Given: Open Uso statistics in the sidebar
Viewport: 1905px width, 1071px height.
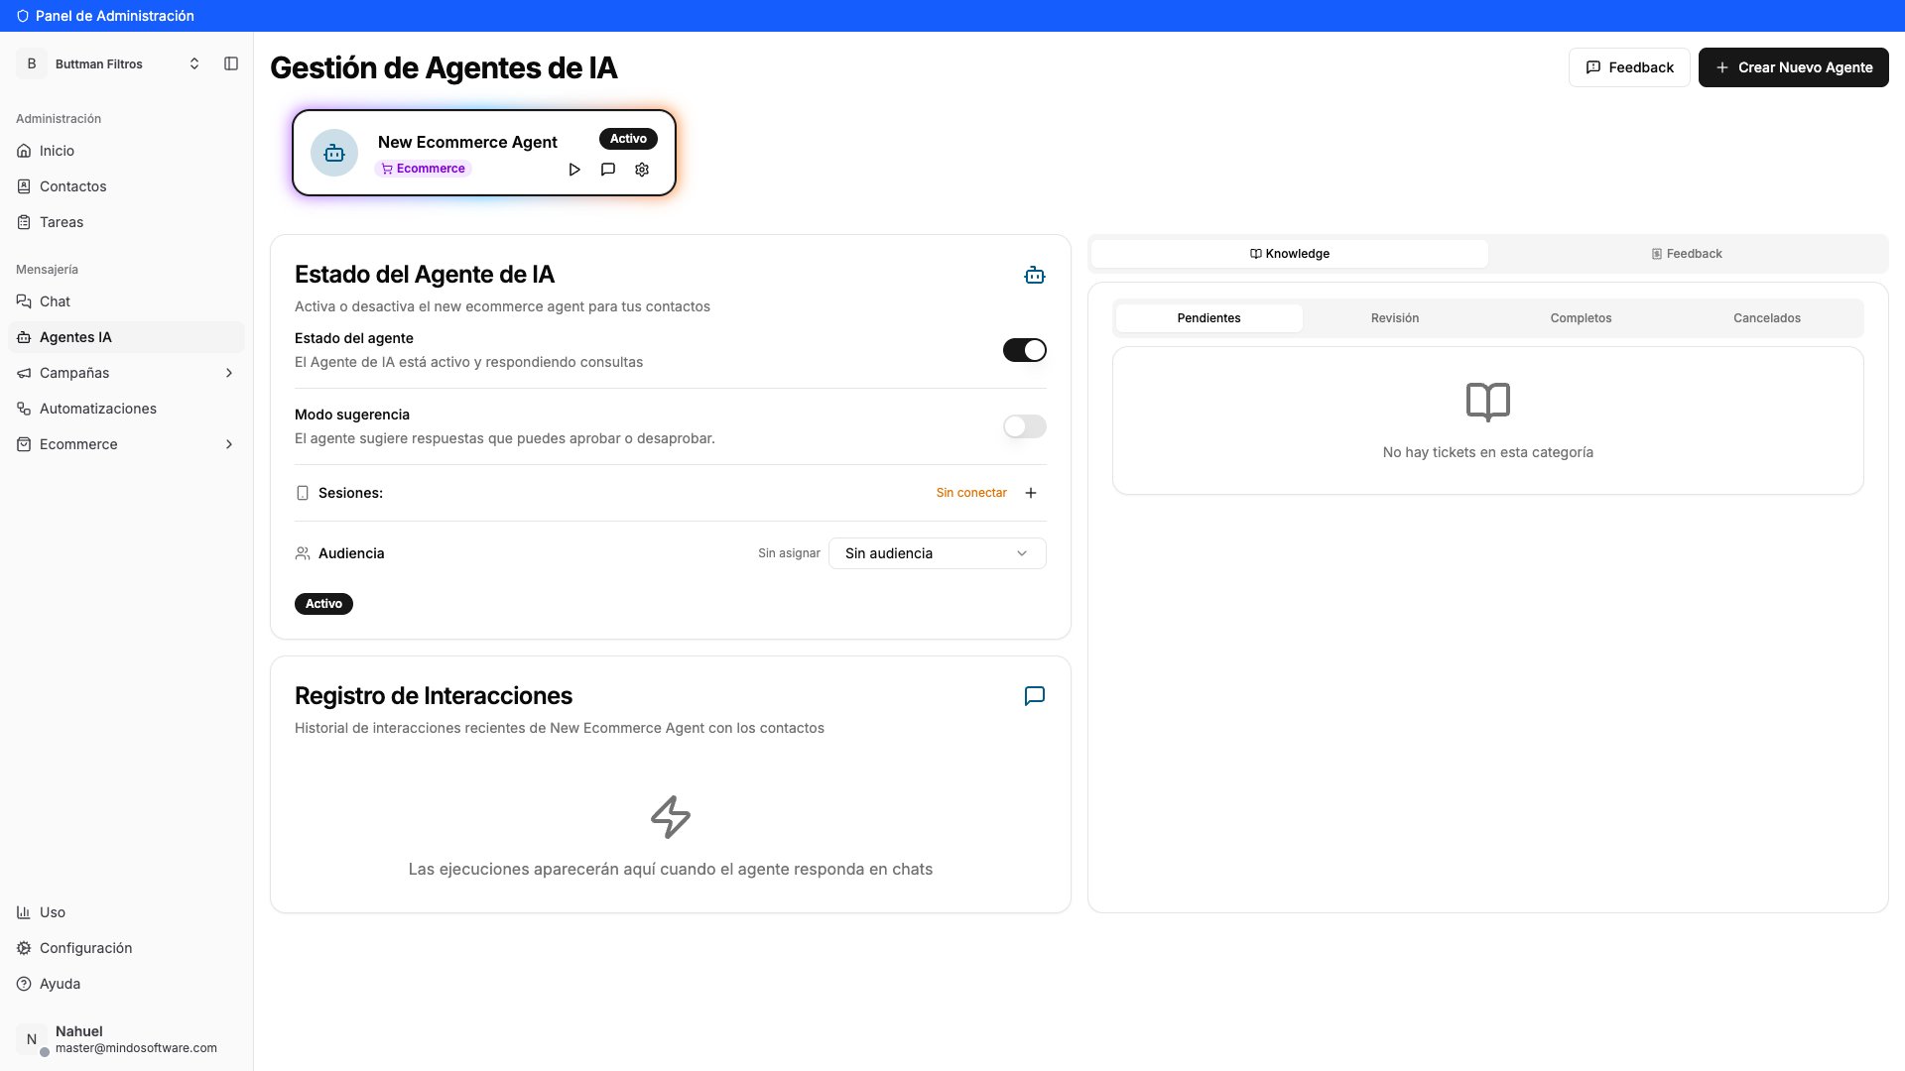Looking at the screenshot, I should (x=126, y=912).
